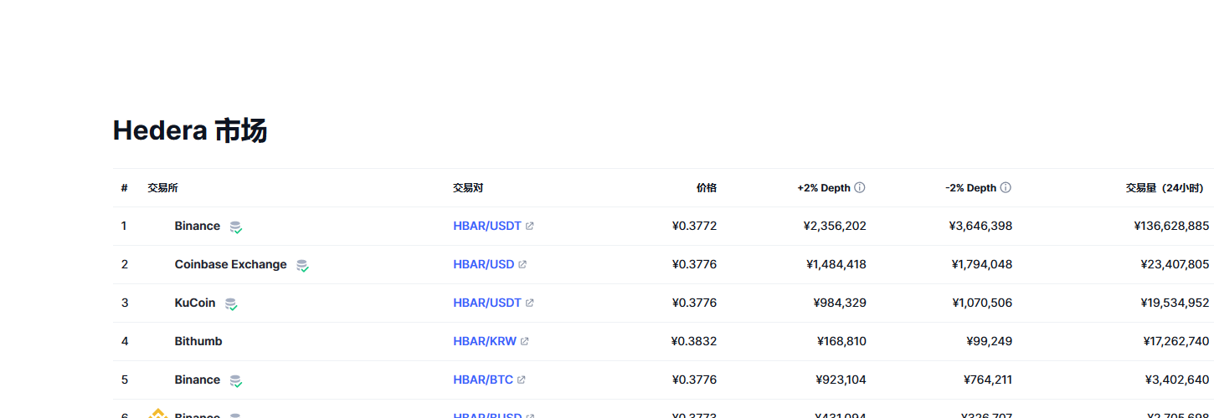Sort by the 交易量（24小时）column header
The image size is (1214, 418).
click(x=1164, y=188)
